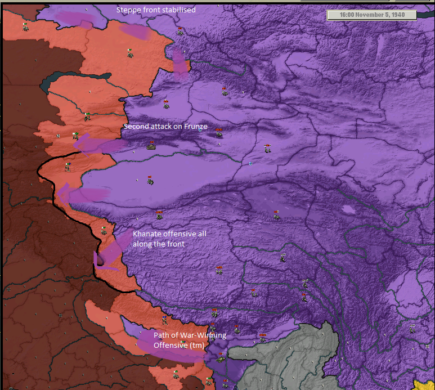The width and height of the screenshot is (435, 390).
Task: Select purple unit right of 'Steppe front stabilised' text
Action: click(x=180, y=32)
